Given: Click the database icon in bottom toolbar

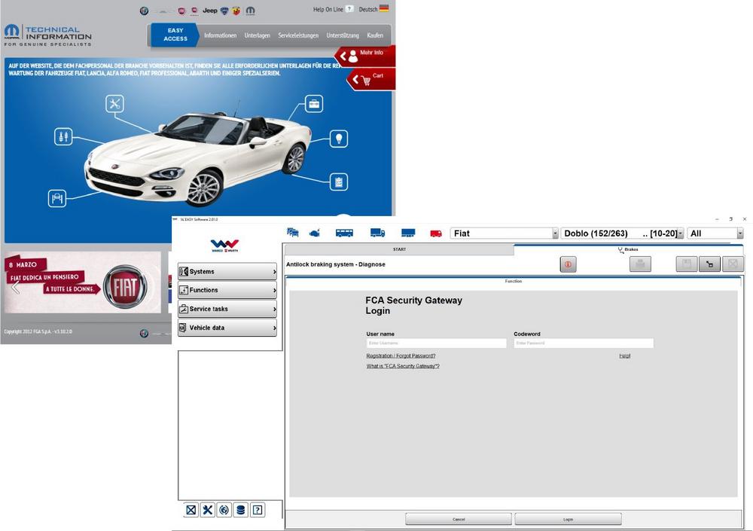Looking at the screenshot, I should [x=240, y=510].
